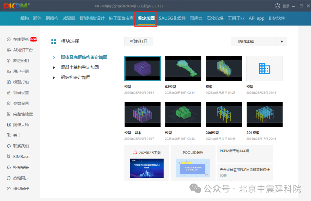Click the 登录 login icon
This screenshot has width=311, height=201.
pyautogui.click(x=277, y=5)
